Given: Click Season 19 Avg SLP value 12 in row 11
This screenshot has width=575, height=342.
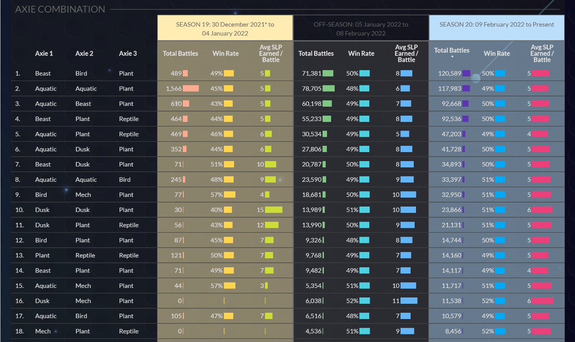Looking at the screenshot, I should coord(260,225).
